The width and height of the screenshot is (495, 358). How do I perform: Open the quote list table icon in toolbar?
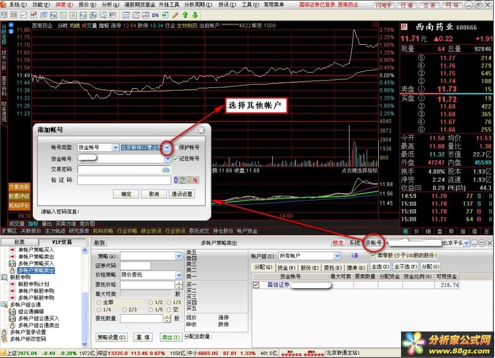click(14, 15)
